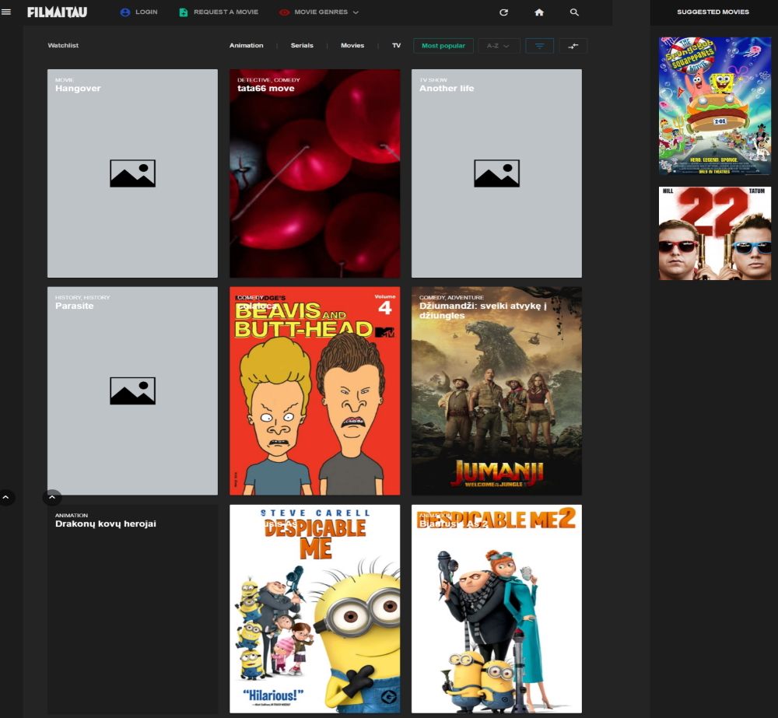The image size is (778, 718).
Task: Open the Despicable Me poster card
Action: [x=314, y=609]
